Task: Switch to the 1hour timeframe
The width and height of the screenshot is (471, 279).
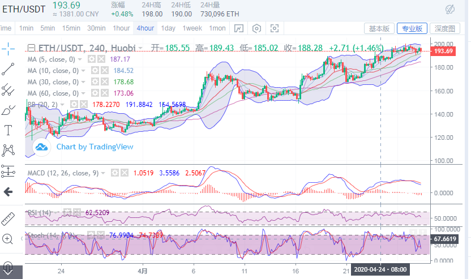Action: point(121,28)
